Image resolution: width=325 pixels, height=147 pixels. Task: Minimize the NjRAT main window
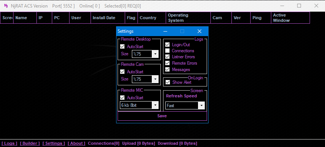coord(282,6)
